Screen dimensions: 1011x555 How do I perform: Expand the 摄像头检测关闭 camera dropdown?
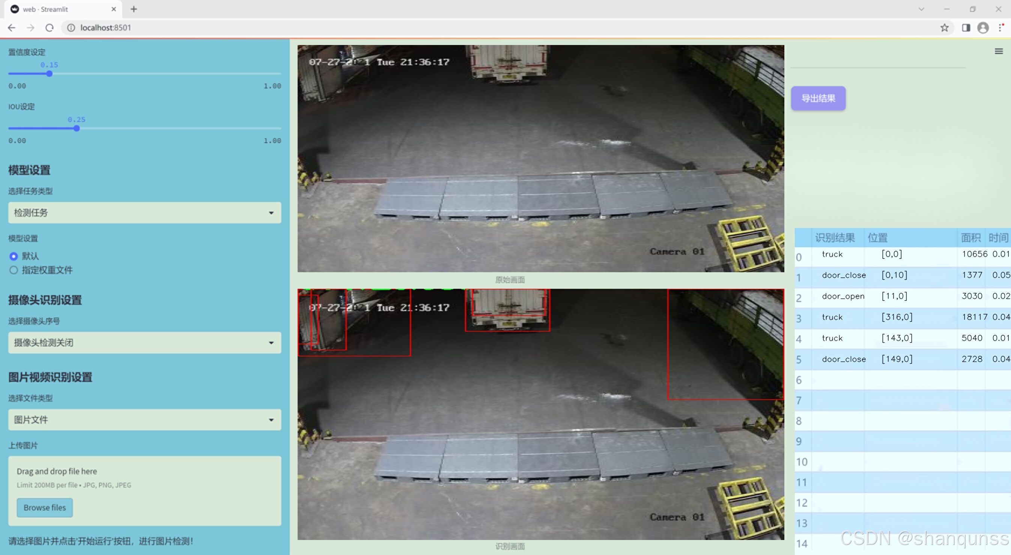(x=144, y=342)
